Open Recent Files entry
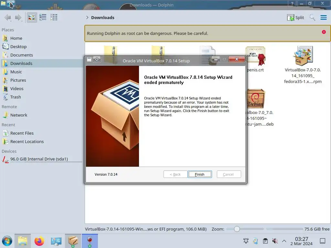The height and width of the screenshot is (248, 331). (41, 133)
